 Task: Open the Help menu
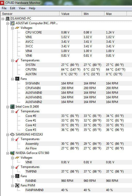tap(32, 8)
